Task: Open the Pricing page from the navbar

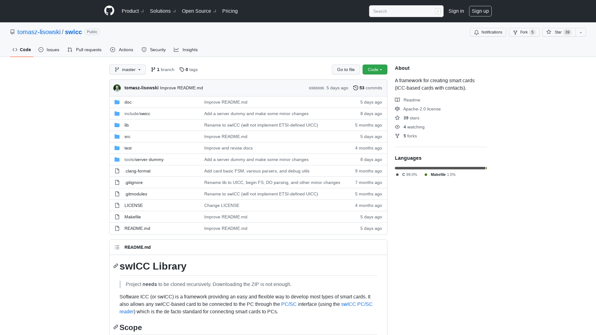Action: click(x=230, y=11)
